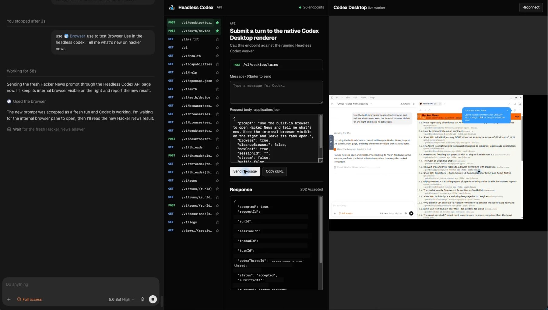Stop the run with the left chat stop button
This screenshot has width=548, height=310.
pos(153,299)
